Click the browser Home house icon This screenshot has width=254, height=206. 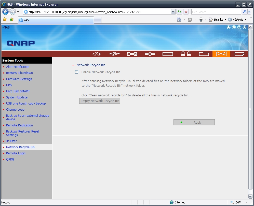[x=179, y=20]
